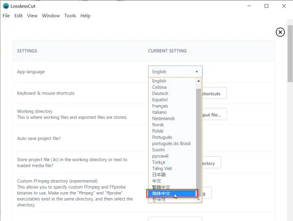Select Deutsch in the language list

pyautogui.click(x=172, y=93)
